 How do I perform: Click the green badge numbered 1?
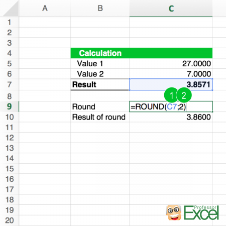(171, 95)
